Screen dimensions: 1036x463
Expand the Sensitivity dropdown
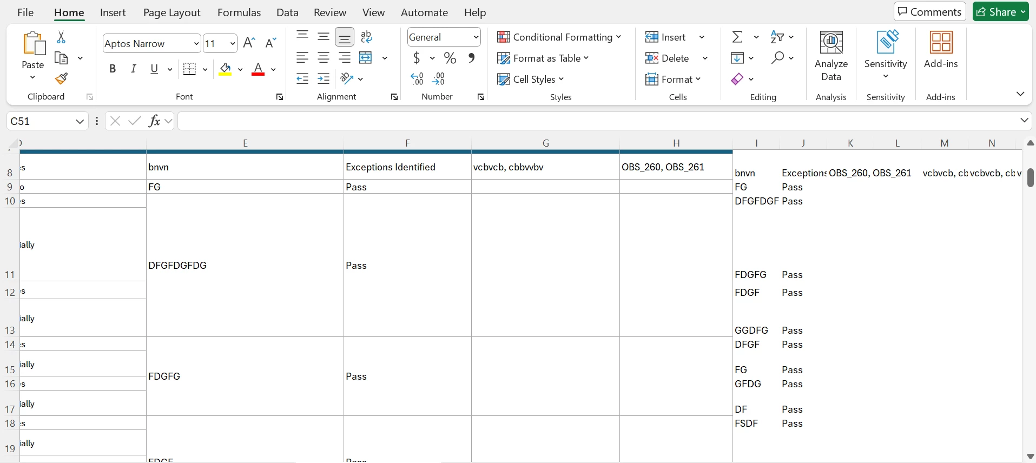886,77
